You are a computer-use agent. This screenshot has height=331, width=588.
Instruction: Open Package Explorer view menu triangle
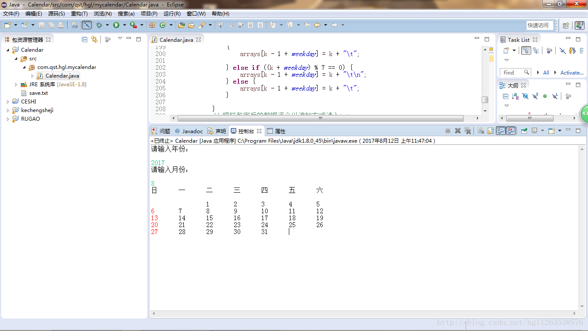[x=120, y=39]
